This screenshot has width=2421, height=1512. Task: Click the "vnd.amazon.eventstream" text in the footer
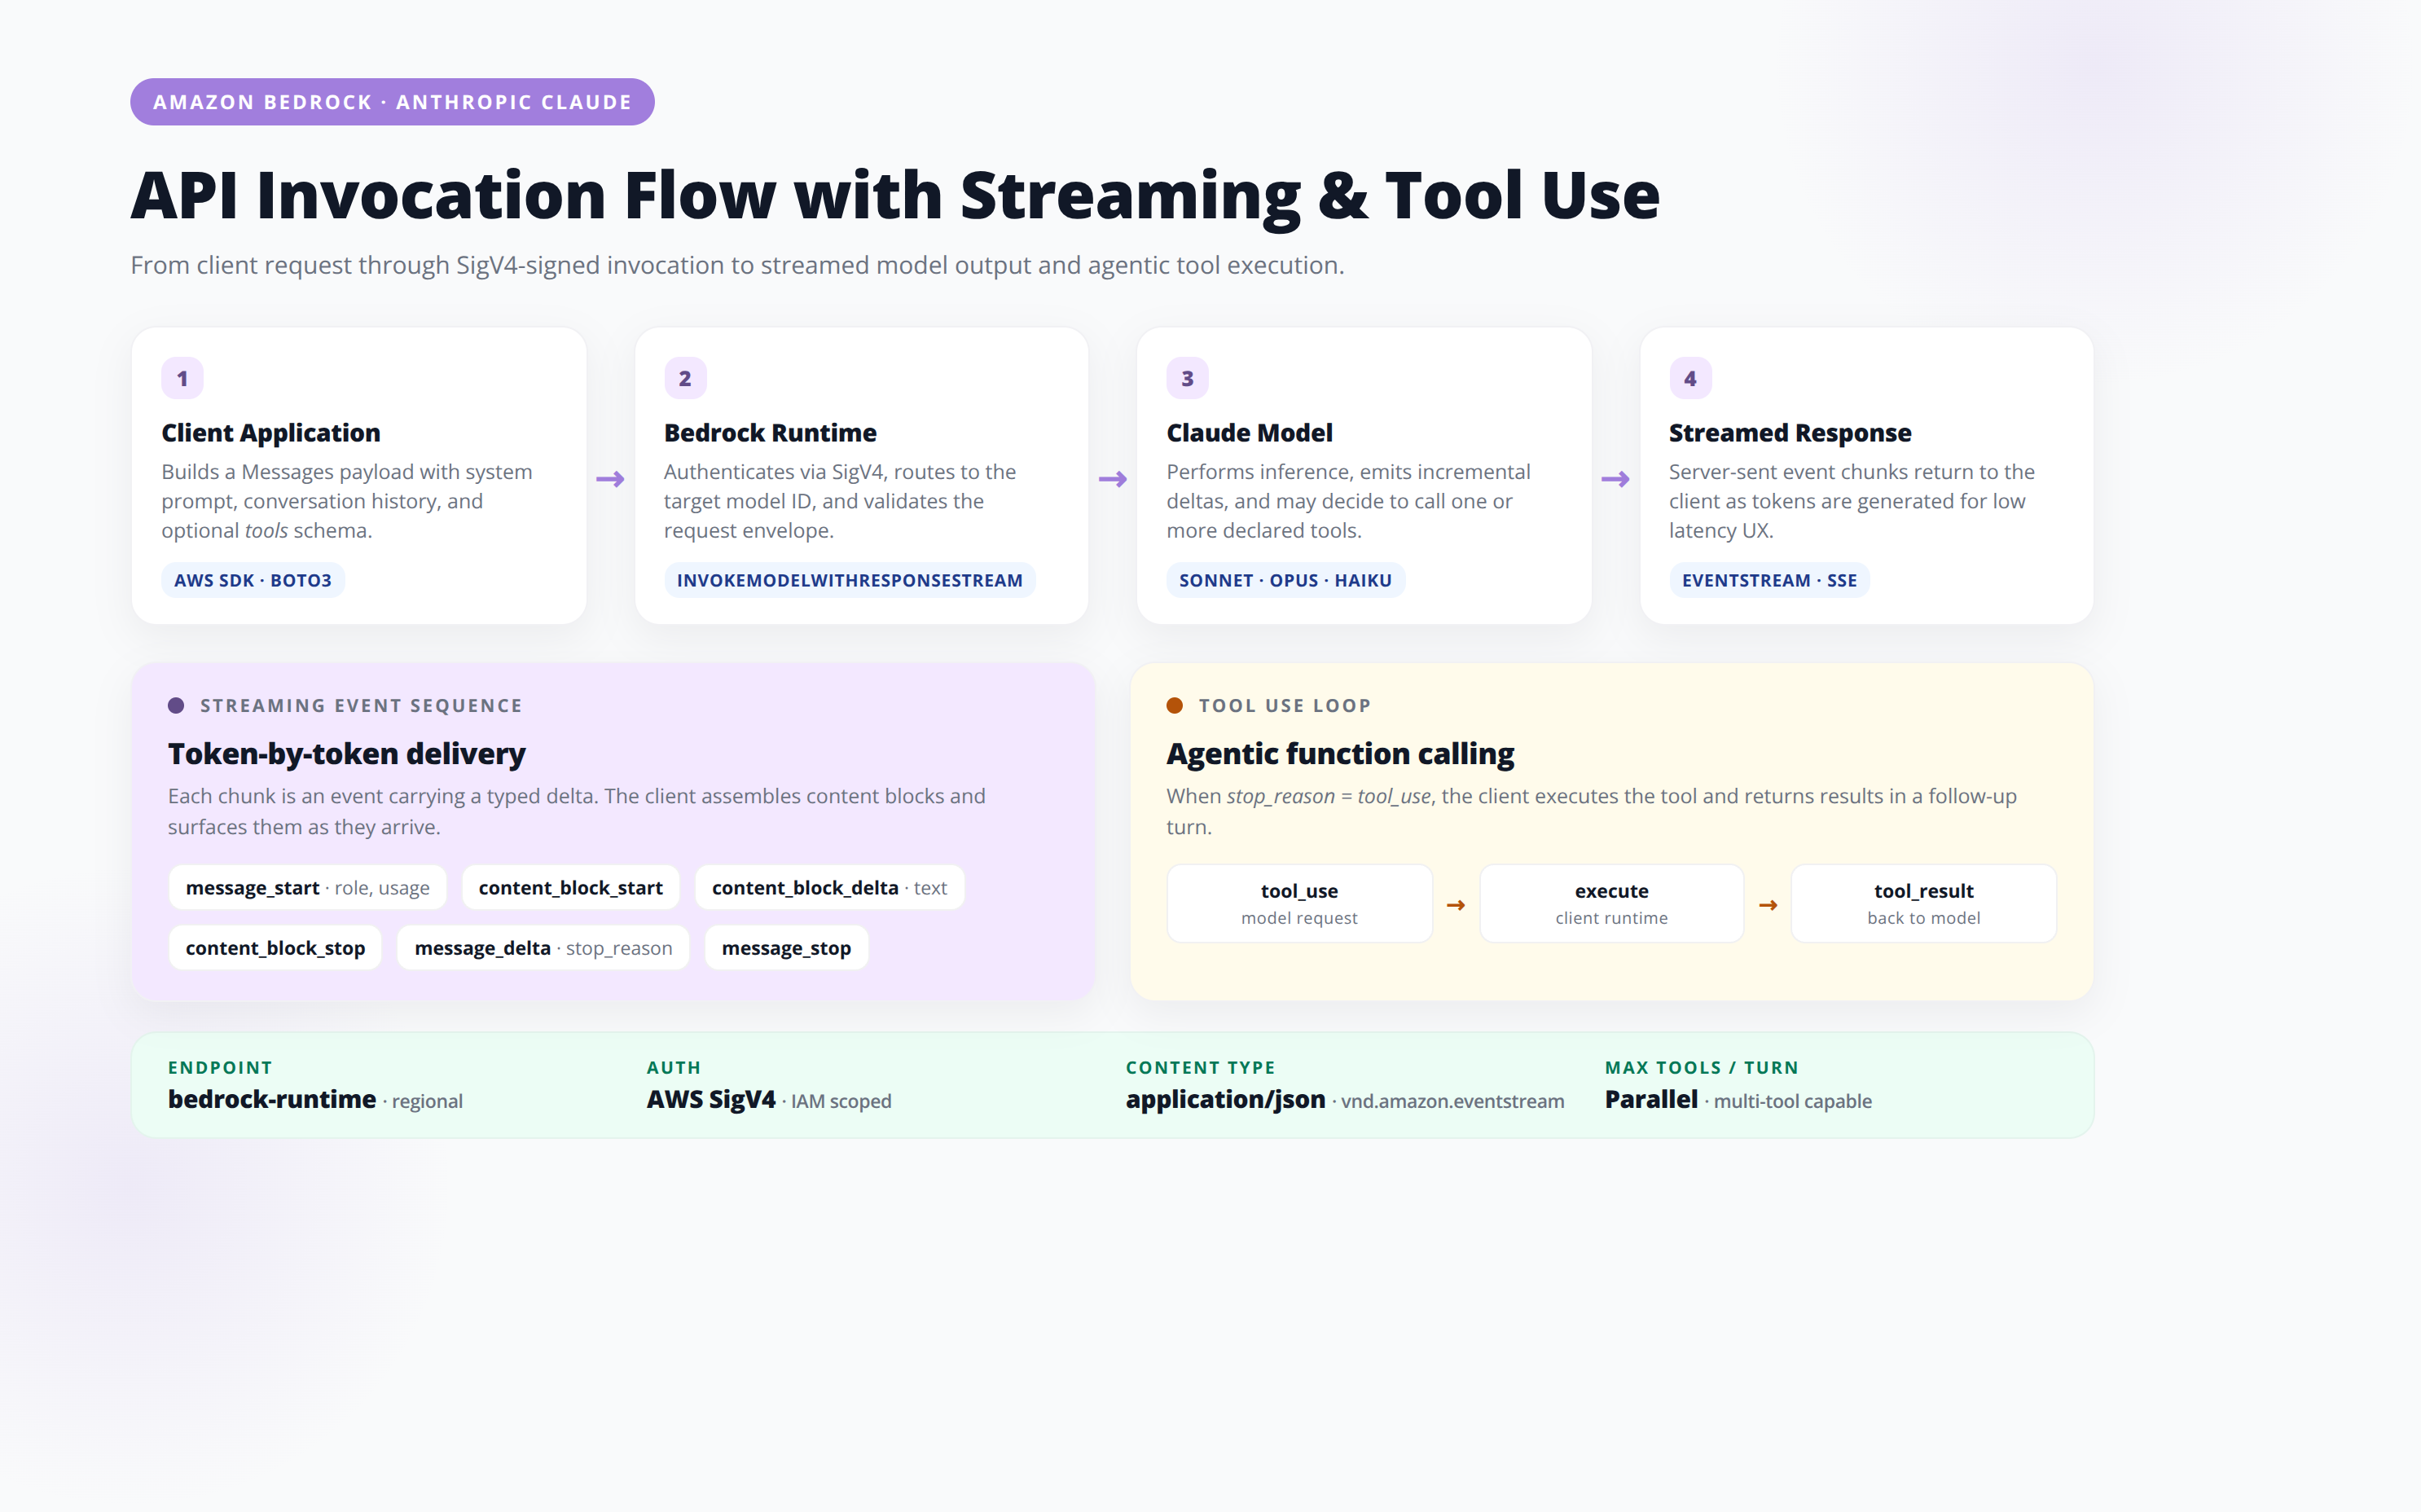[x=1452, y=1101]
